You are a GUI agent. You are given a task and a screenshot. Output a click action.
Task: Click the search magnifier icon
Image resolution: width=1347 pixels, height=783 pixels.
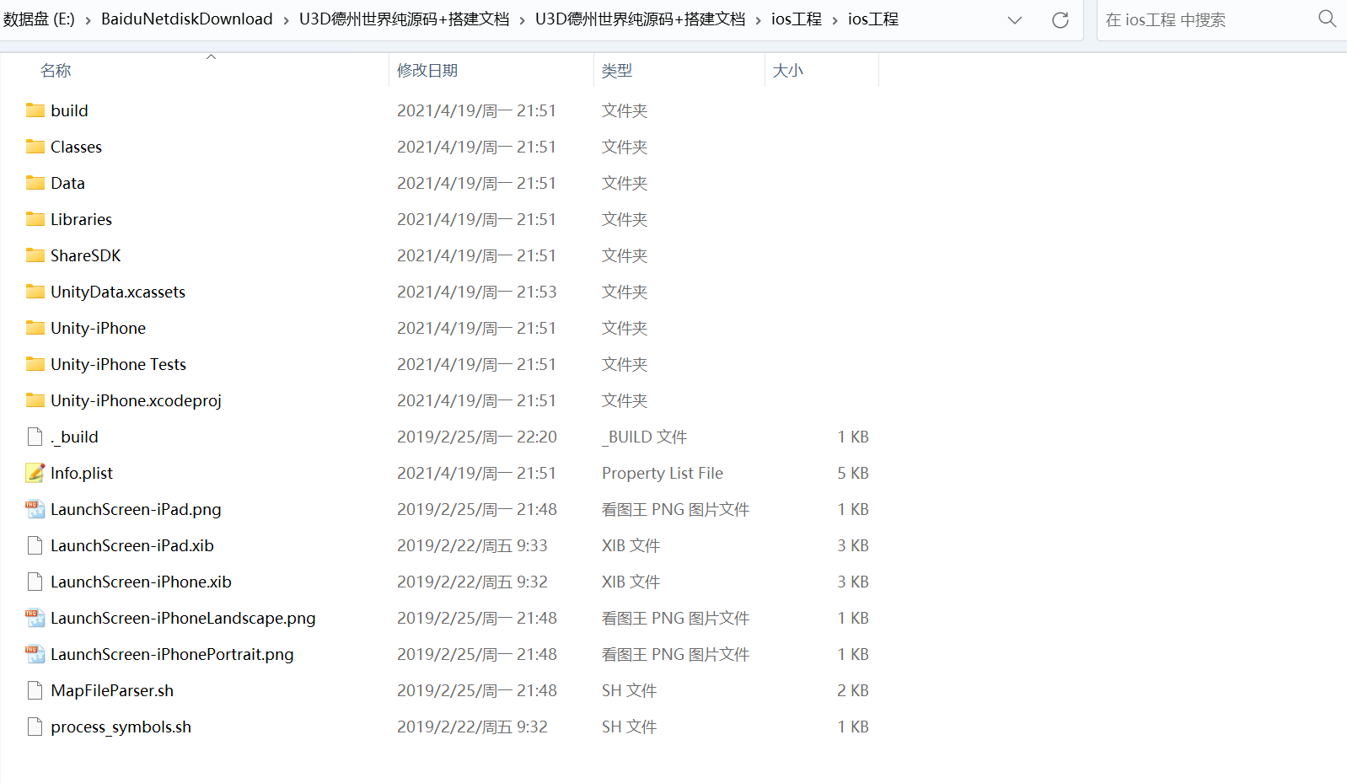click(1327, 19)
